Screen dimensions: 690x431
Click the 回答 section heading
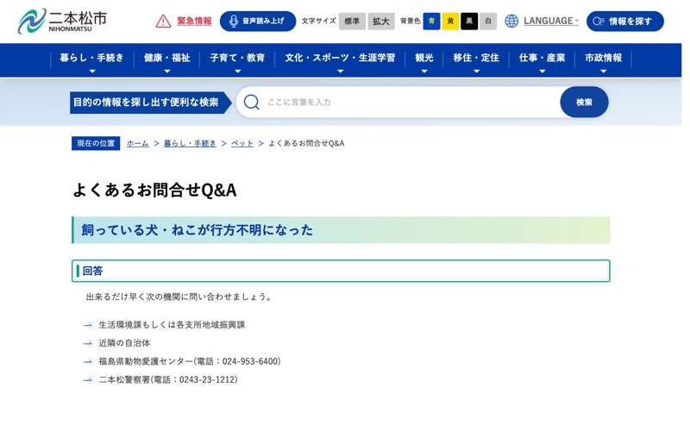click(92, 271)
